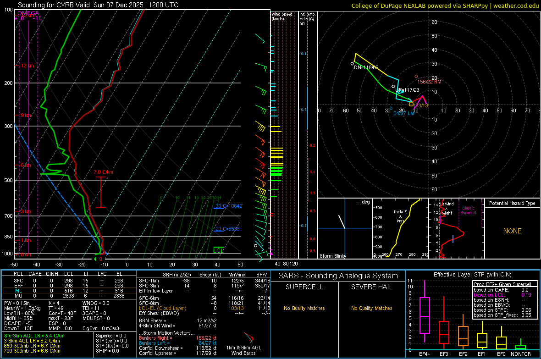The image size is (541, 359).
Task: Click 'No Quality Matches' under SEVERE HAIL
Action: [371, 308]
